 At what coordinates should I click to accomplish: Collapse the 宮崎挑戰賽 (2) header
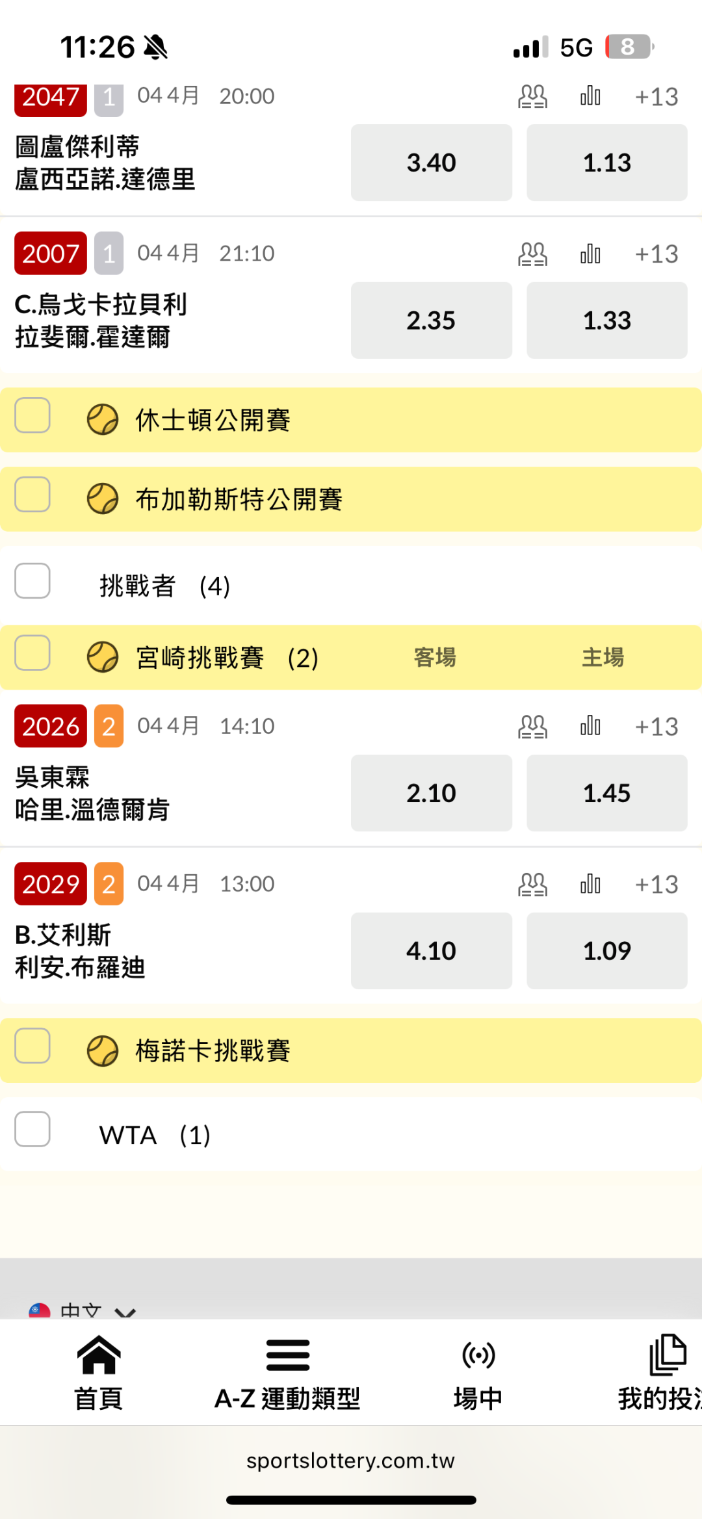coord(200,658)
